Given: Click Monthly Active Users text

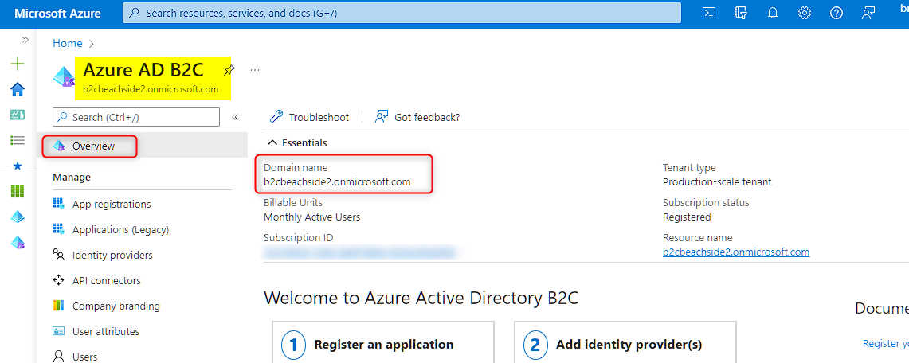Looking at the screenshot, I should 311,217.
